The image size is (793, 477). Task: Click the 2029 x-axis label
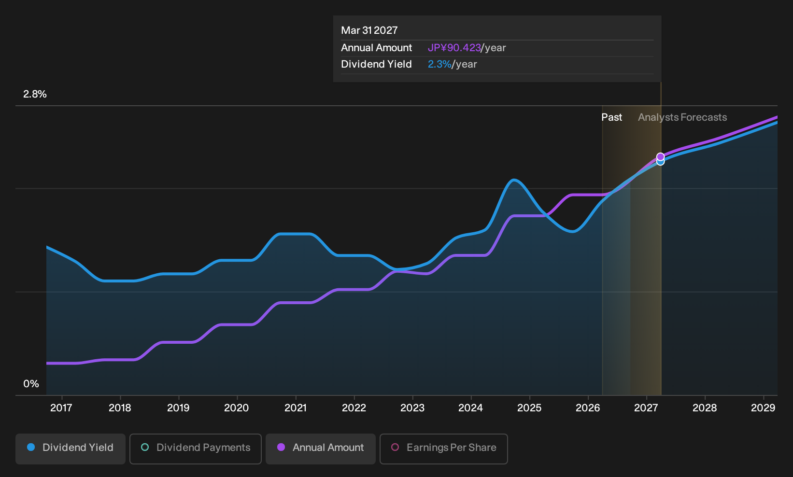[763, 408]
